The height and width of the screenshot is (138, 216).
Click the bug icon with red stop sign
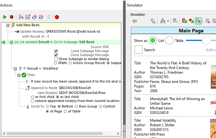185,21
